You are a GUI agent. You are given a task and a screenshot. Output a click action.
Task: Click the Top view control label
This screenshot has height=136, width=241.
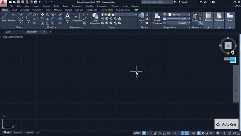click(6, 37)
